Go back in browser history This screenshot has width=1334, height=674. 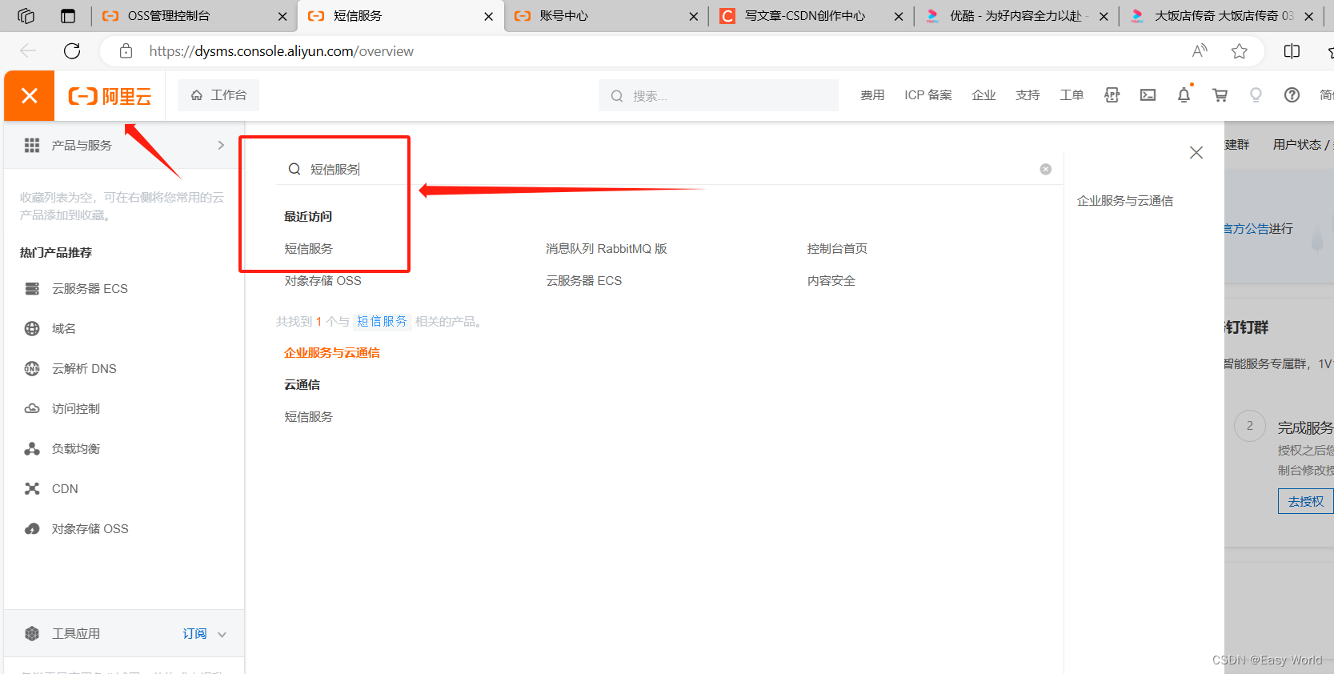28,51
